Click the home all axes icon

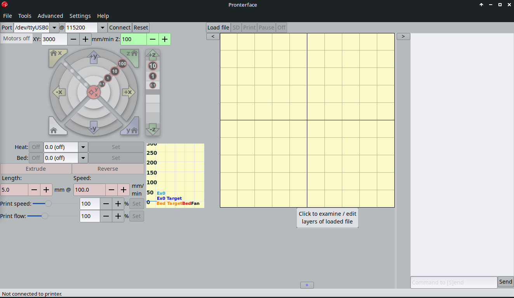click(x=55, y=129)
